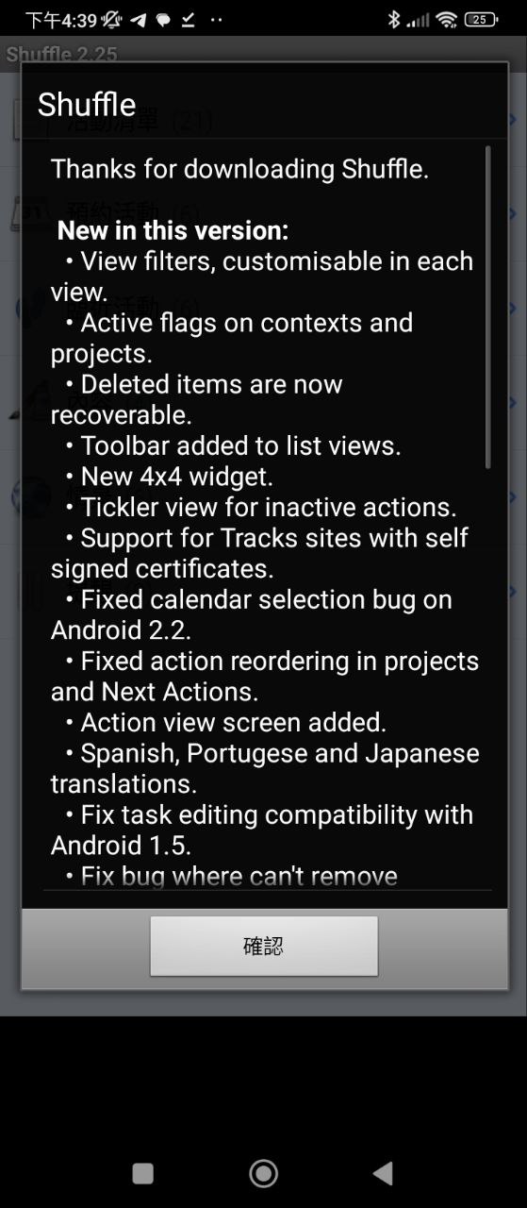Tap the Android back triangle button

click(383, 1173)
